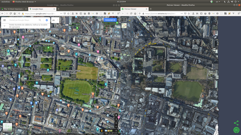The image size is (241, 135).
Task: Toggle the Potree sidebar menu button
Action: (x=124, y=19)
